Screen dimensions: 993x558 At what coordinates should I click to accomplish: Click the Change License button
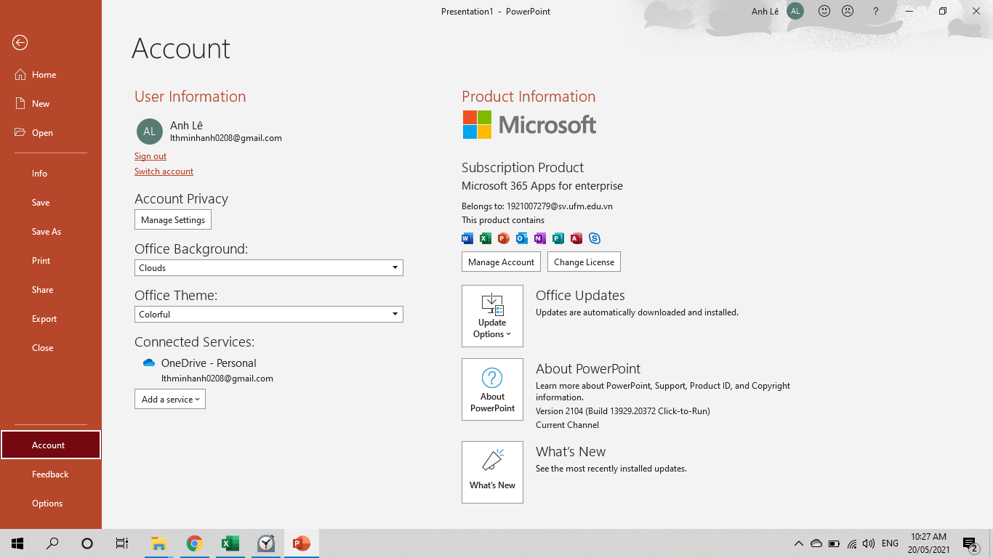pyautogui.click(x=584, y=262)
